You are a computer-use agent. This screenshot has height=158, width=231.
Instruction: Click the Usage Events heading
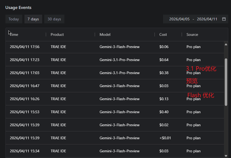18,8
